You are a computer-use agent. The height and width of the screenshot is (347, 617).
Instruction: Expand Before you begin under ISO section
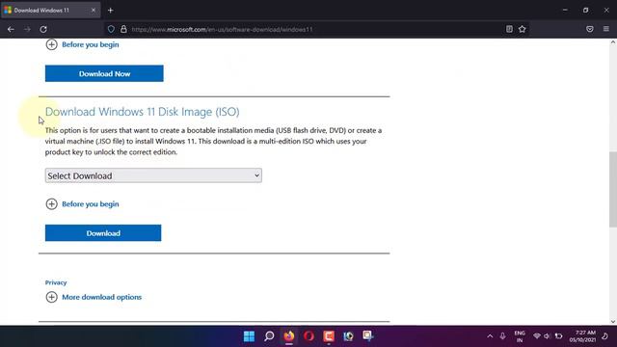pos(82,203)
